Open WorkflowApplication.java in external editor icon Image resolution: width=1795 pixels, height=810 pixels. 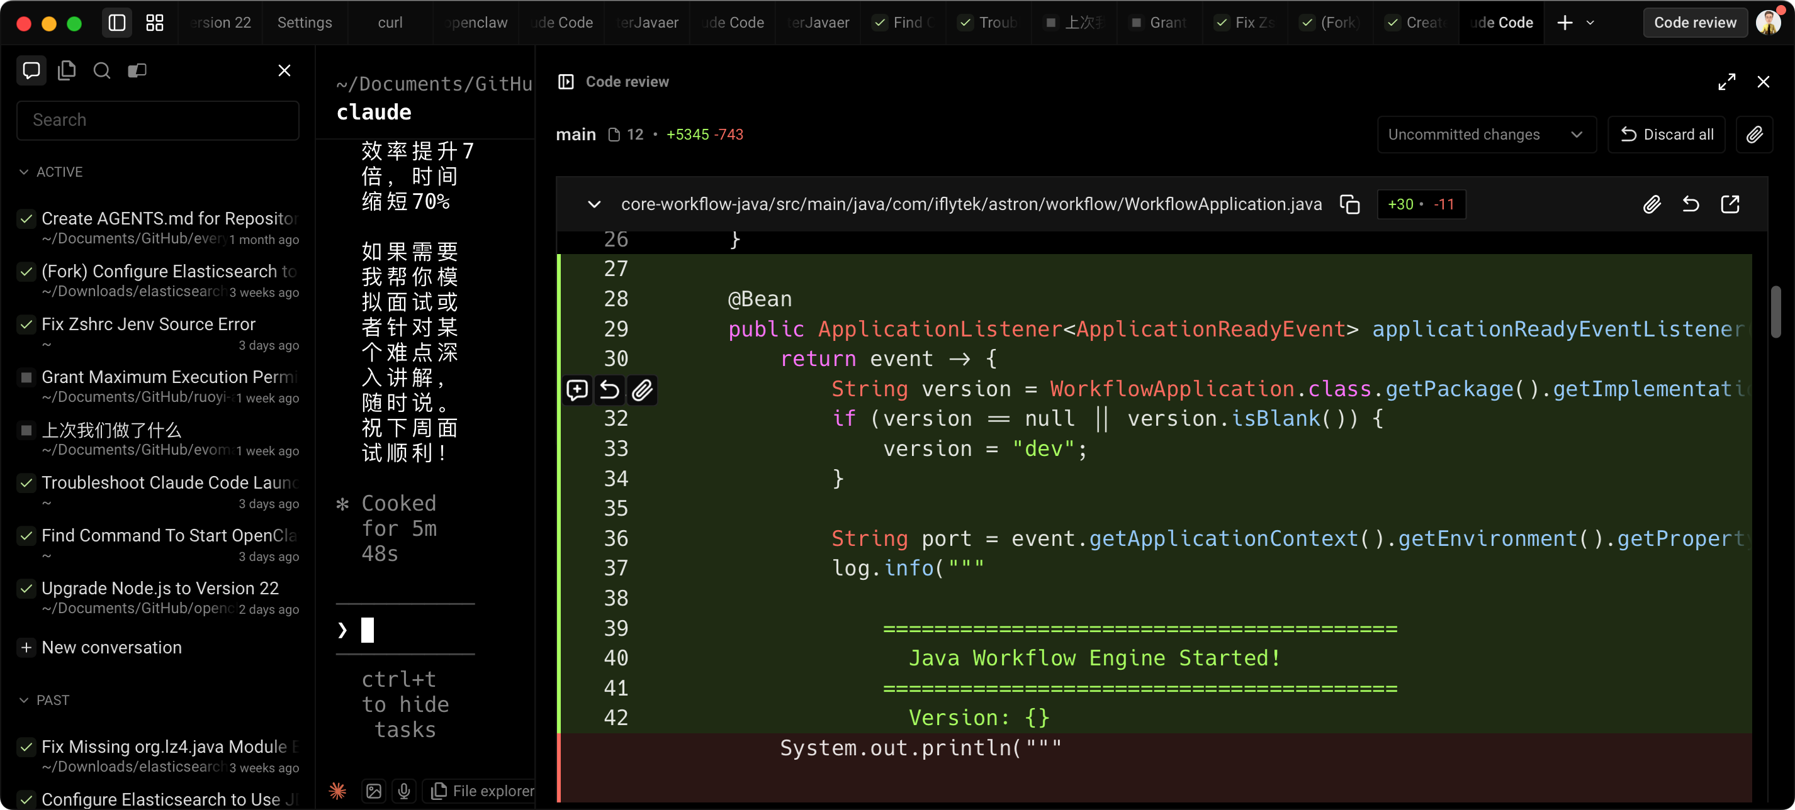pos(1730,204)
